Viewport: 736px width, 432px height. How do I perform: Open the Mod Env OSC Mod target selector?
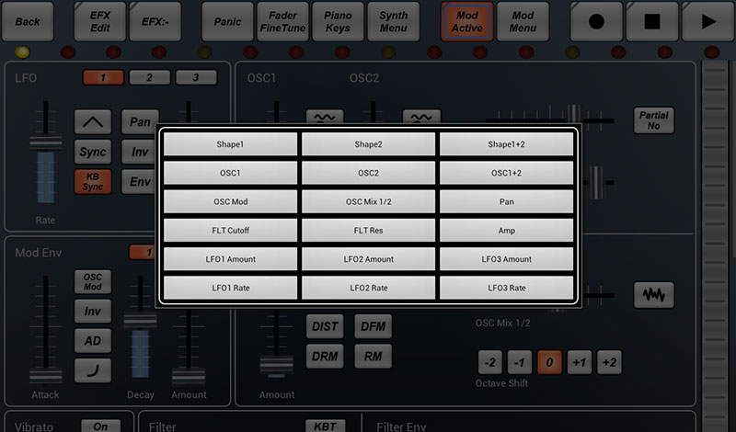tap(93, 281)
